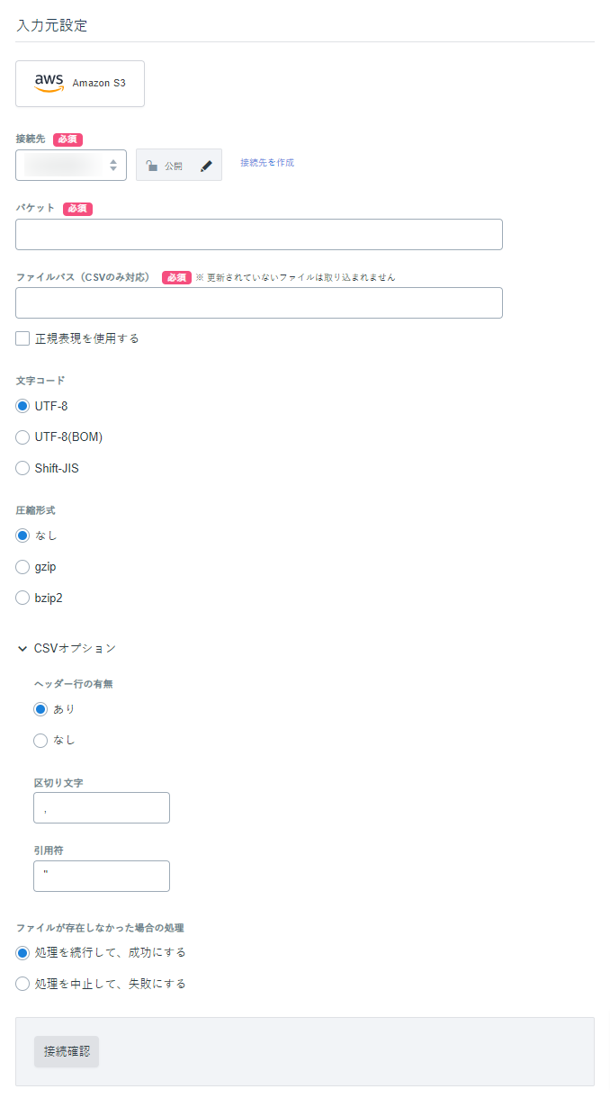
Task: Choose gzip compression format
Action: point(22,567)
